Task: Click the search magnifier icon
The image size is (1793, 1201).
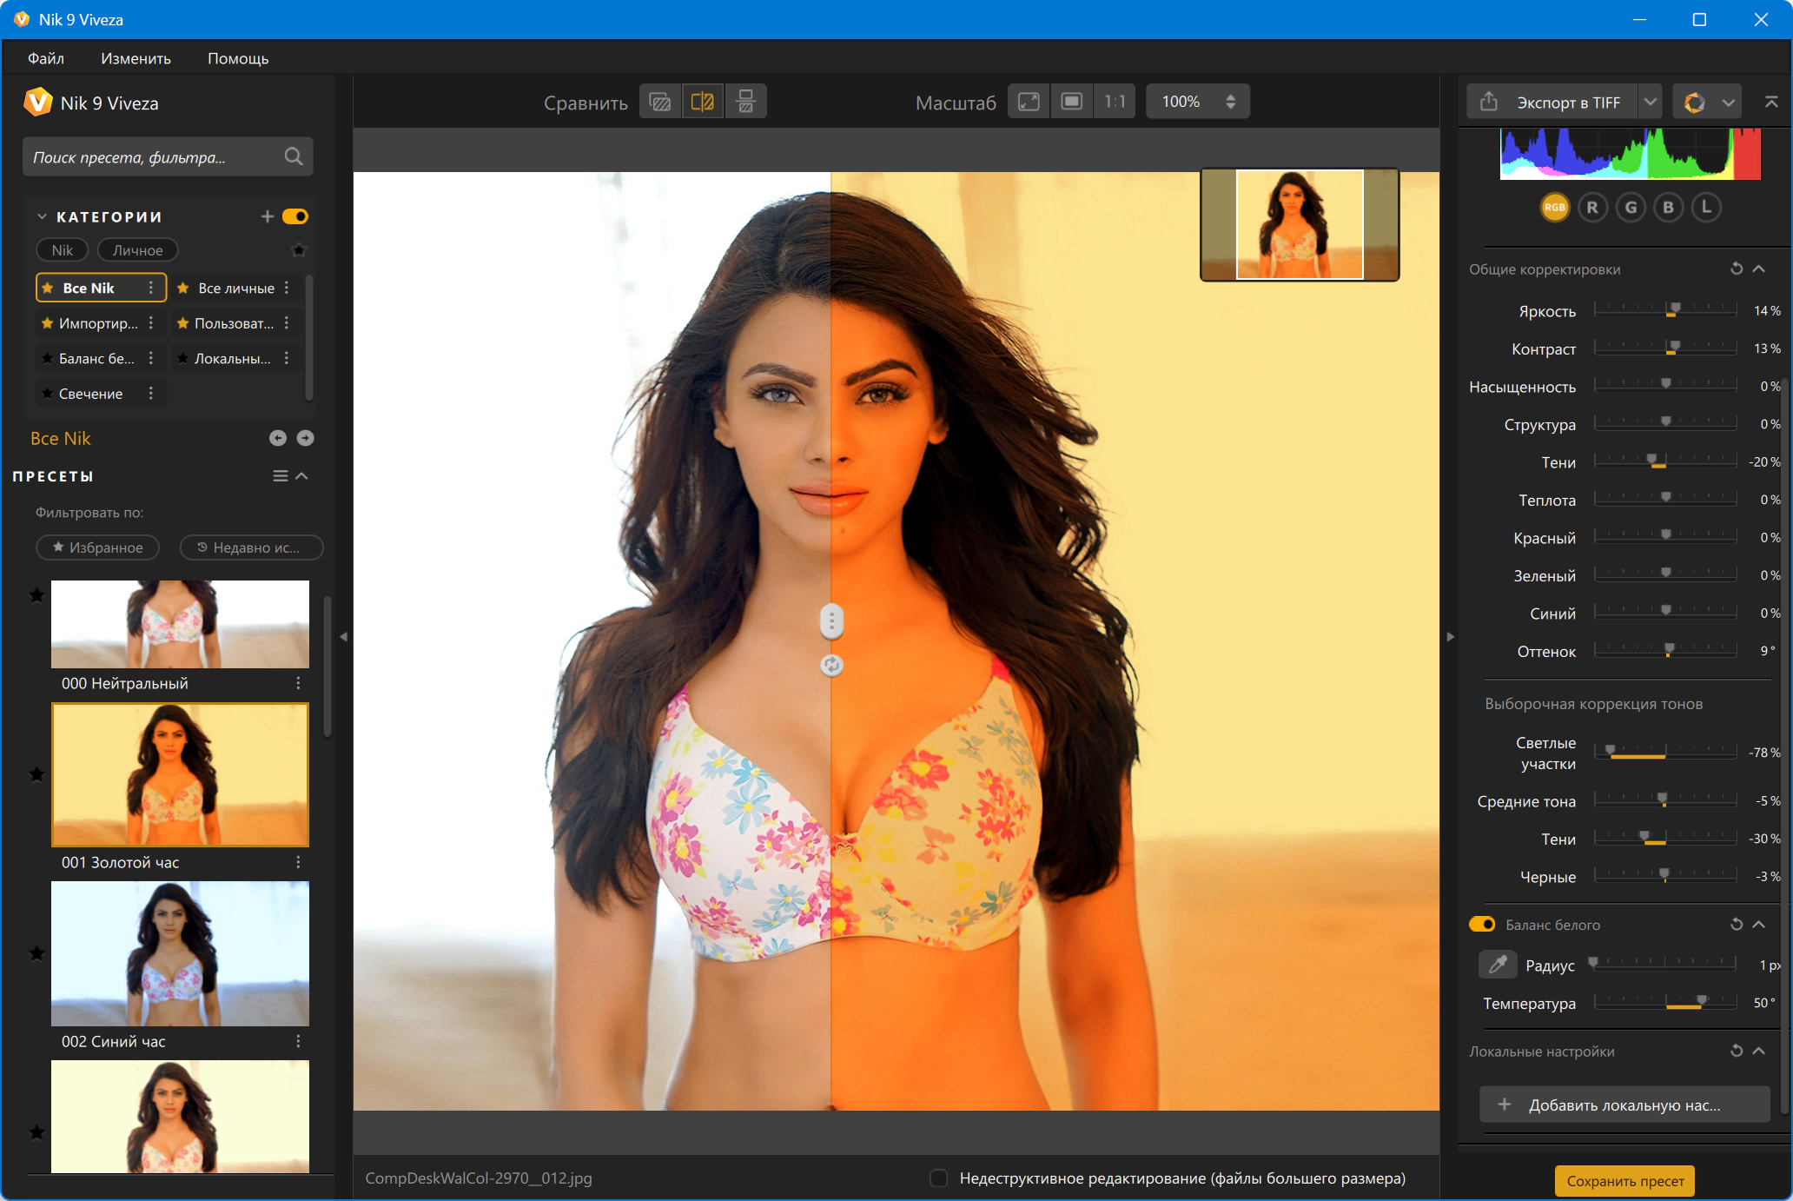Action: [x=294, y=156]
